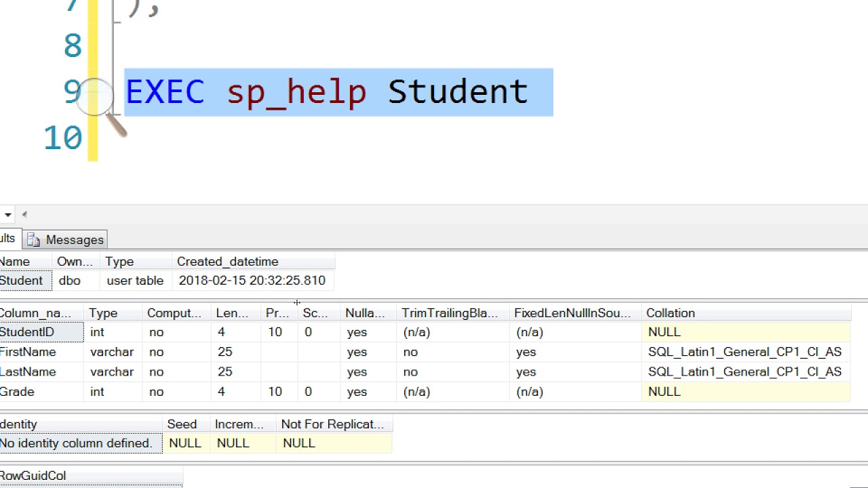Click the varchar type cell for FirstName
The image size is (868, 488).
tap(114, 352)
